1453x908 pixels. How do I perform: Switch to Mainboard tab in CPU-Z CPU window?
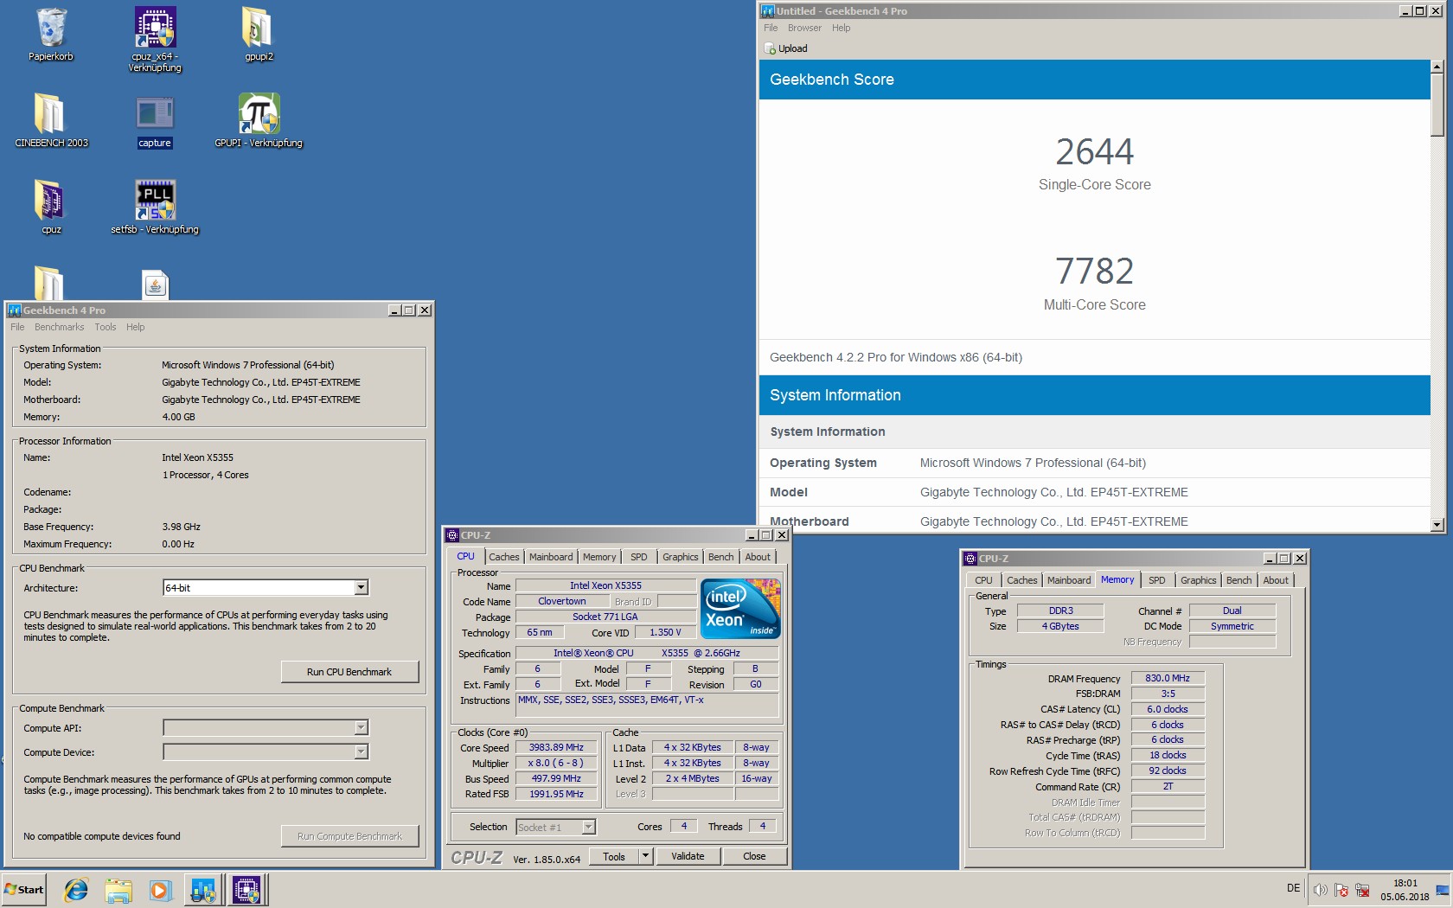coord(551,557)
